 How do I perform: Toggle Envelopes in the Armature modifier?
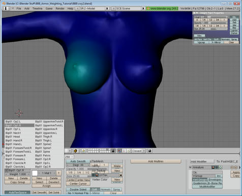[215, 180]
